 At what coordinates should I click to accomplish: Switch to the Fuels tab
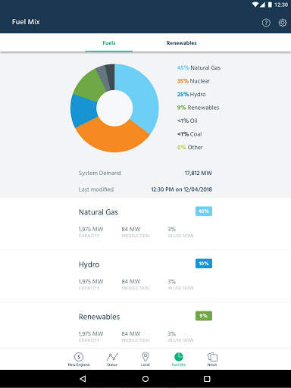(109, 43)
